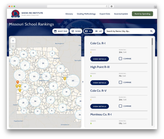Click map cluster 6 near Quincy
Viewport: 164px width, 139px height.
coord(52,53)
